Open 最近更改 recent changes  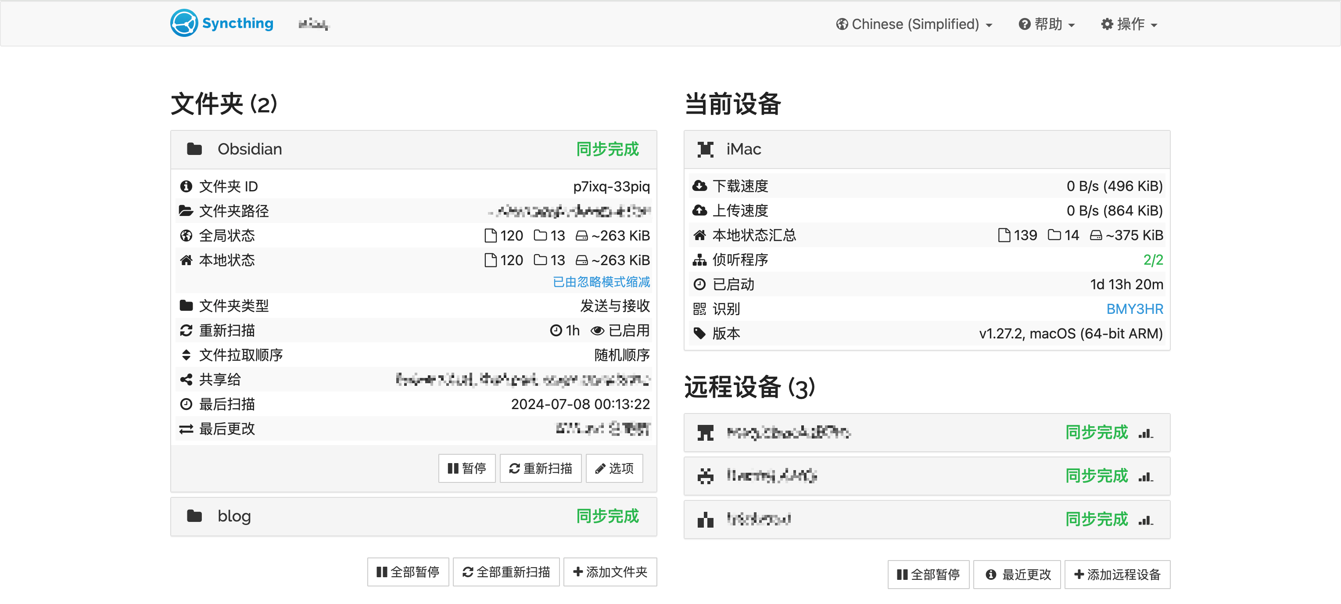(1017, 574)
